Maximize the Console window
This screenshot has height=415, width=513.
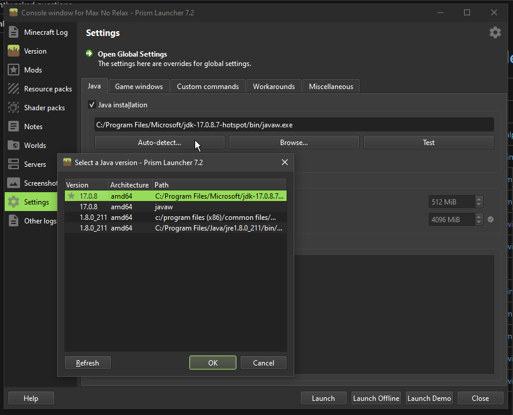tap(467, 12)
